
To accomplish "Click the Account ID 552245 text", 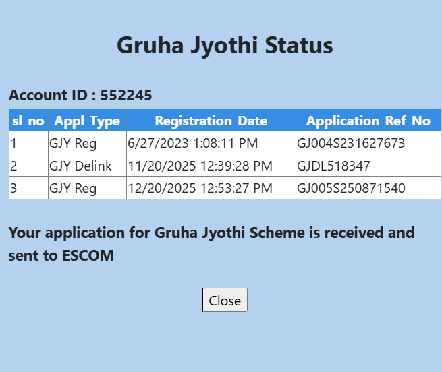I will coord(80,95).
